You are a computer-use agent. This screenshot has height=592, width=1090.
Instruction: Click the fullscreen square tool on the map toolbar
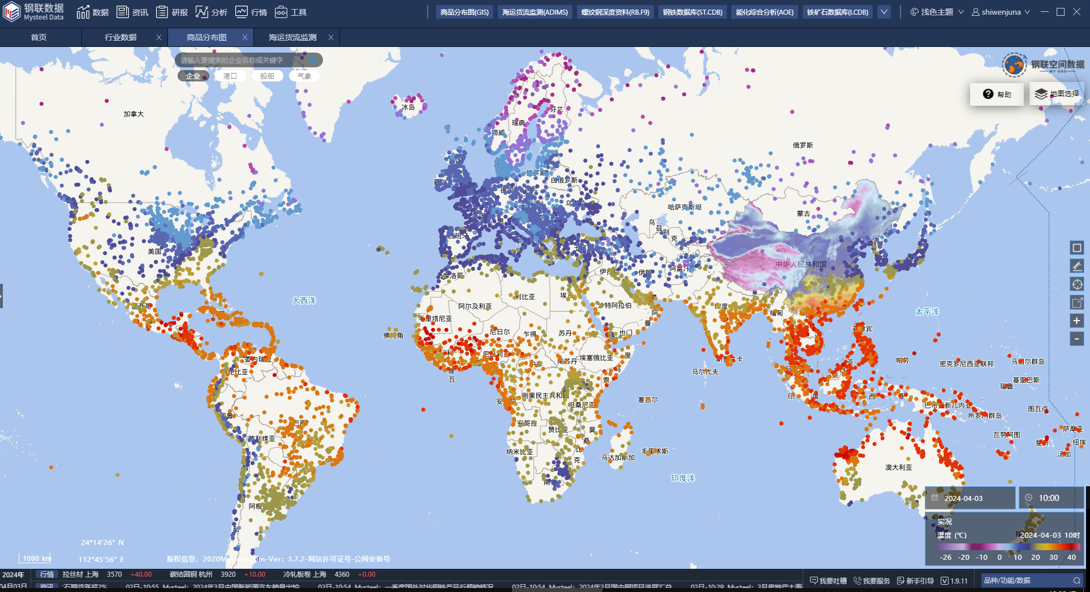(1076, 248)
